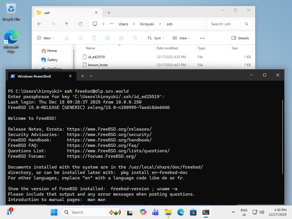This screenshot has height=219, width=292.
Task: Refresh the .ssh folder view
Action: click(80, 24)
